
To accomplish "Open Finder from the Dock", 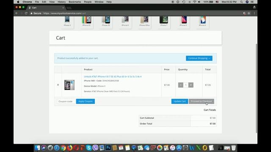I will click(x=37, y=148).
